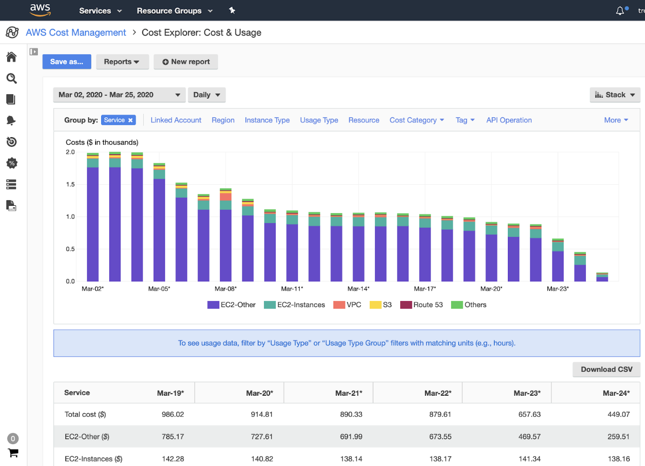The width and height of the screenshot is (645, 466).
Task: Open the percent badge icon in sidebar
Action: click(12, 163)
